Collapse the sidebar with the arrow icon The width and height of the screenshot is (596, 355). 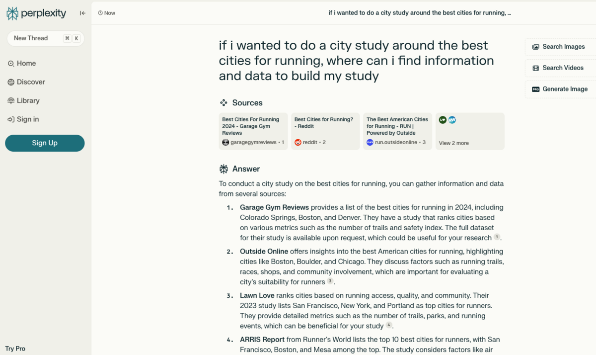(82, 13)
